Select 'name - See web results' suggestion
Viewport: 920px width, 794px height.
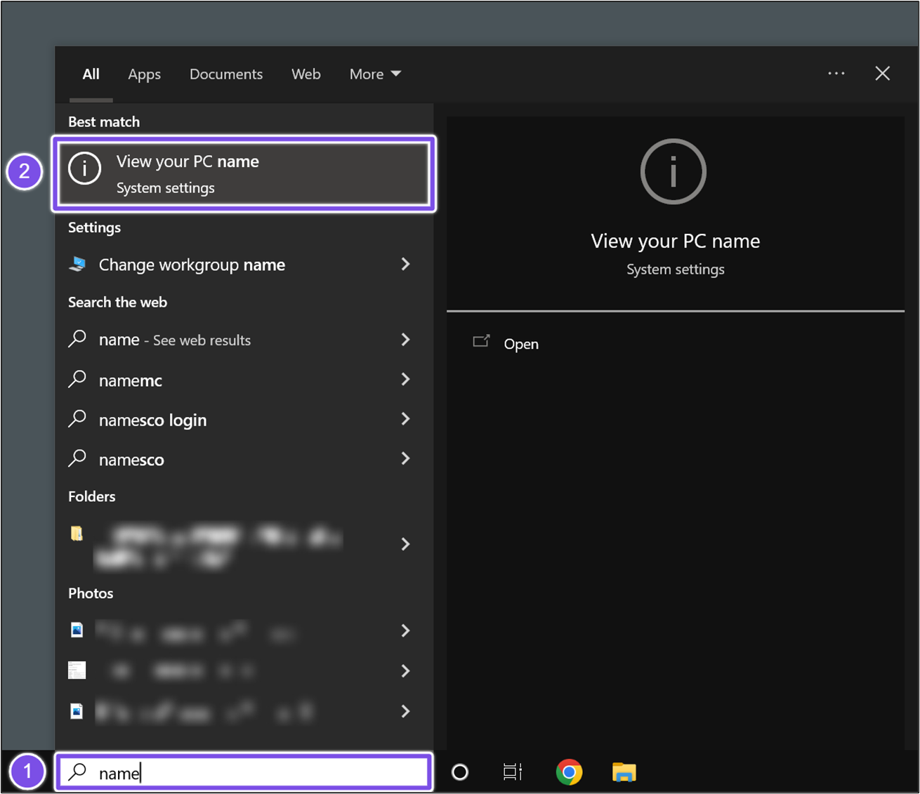coord(174,340)
